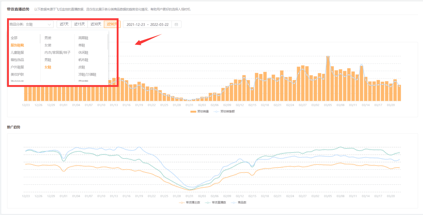
Task: Toggle the 商品数 legend series
Action: 239,202
